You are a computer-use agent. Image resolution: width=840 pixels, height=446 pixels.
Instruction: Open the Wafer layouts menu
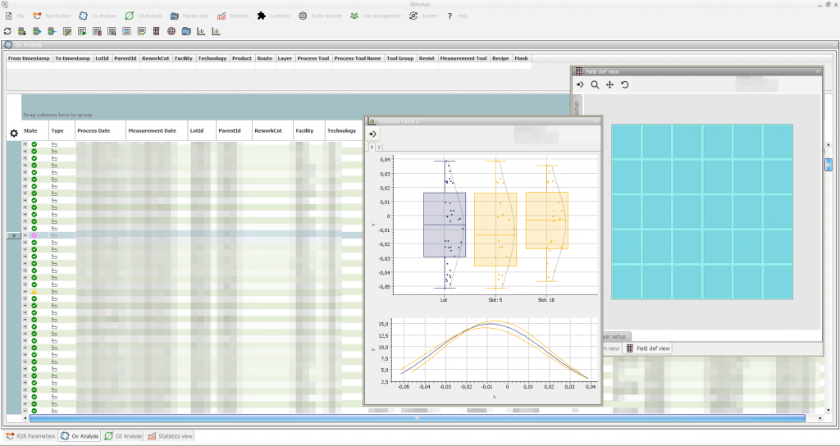coord(321,16)
